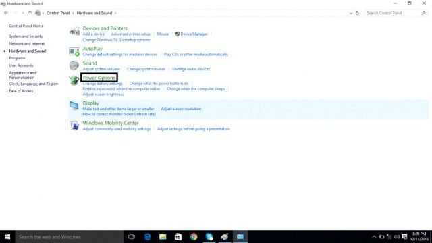Viewport: 432px width, 243px height.
Task: Open the Power Options heading
Action: (99, 78)
